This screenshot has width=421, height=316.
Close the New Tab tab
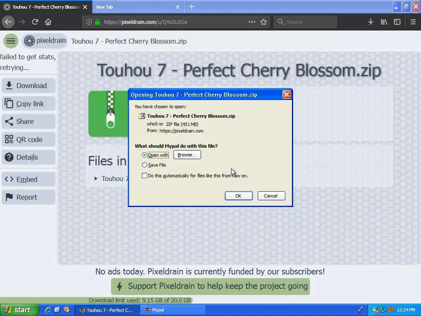point(178,7)
